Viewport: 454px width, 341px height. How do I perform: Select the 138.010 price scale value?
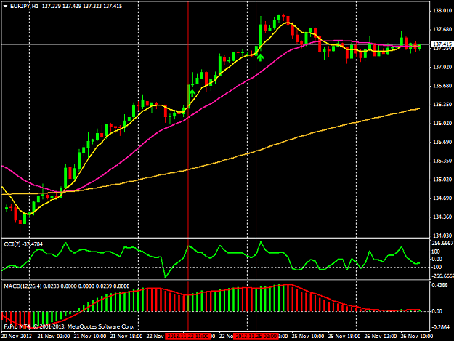coord(442,11)
